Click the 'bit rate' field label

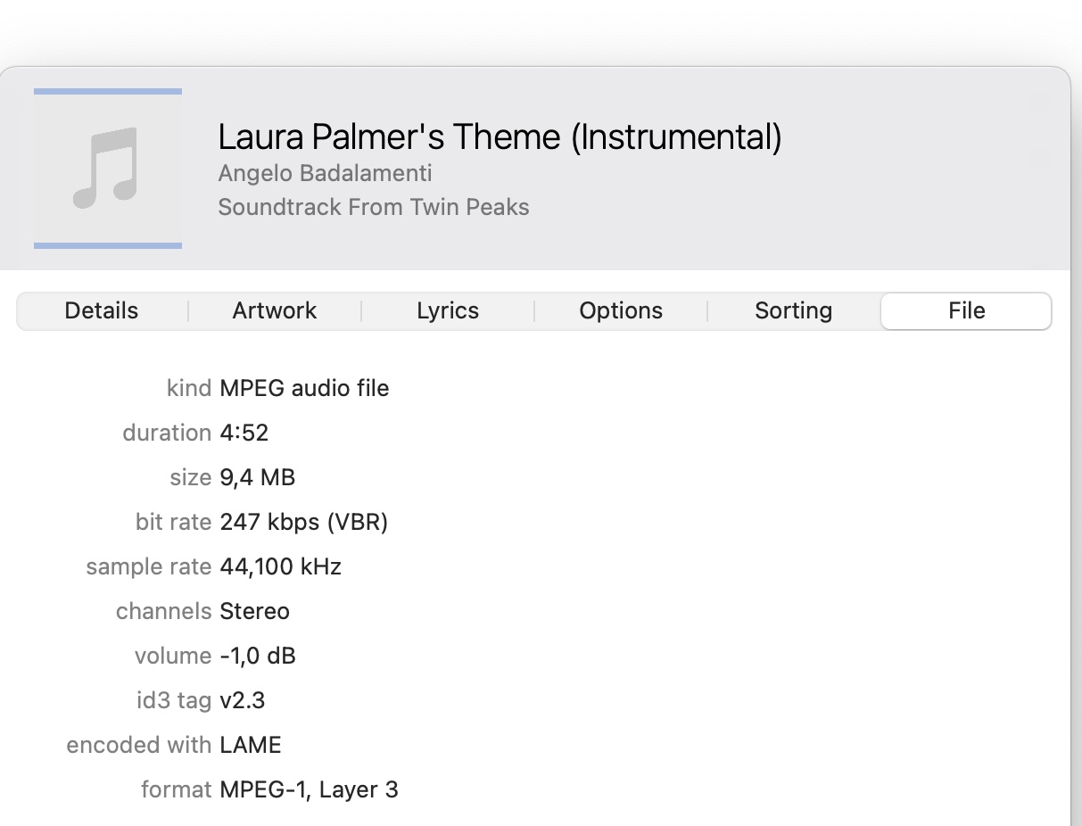[x=174, y=522]
